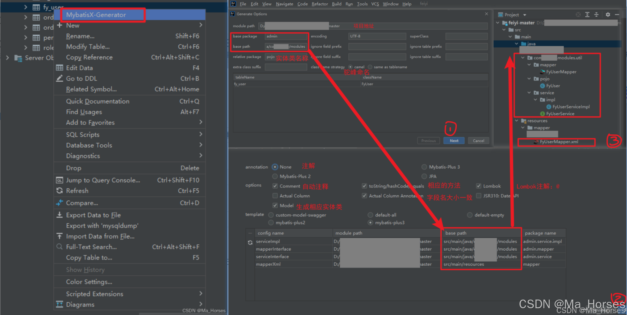Enable the Actual Column checkbox
The height and width of the screenshot is (315, 627).
(x=275, y=196)
